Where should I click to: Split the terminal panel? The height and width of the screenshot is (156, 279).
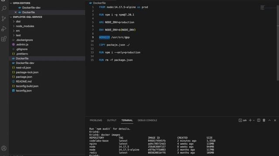(259, 120)
